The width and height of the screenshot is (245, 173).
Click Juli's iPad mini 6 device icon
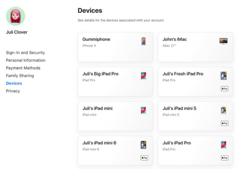click(143, 145)
